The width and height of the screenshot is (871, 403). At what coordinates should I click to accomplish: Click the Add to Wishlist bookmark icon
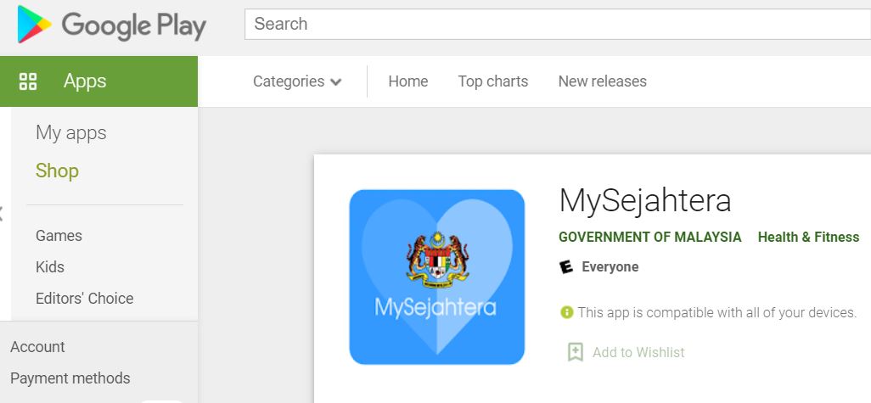576,352
